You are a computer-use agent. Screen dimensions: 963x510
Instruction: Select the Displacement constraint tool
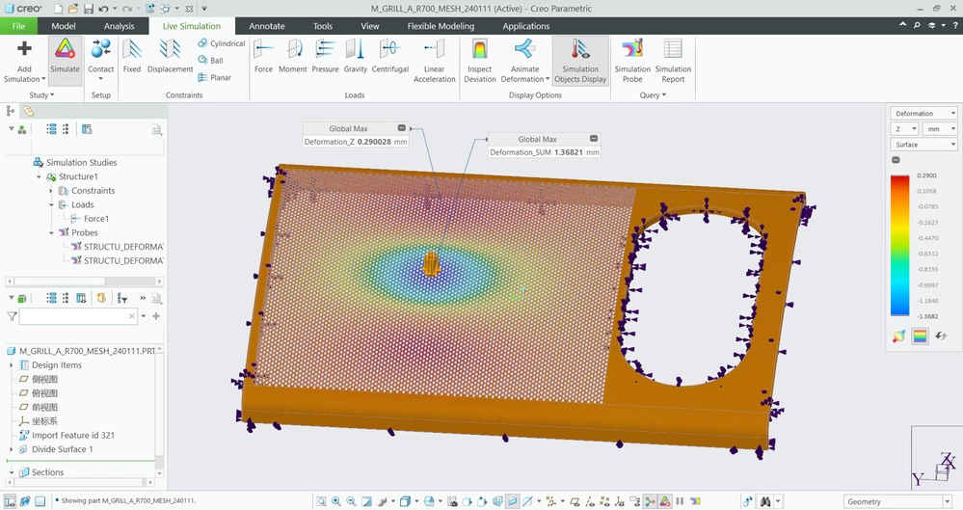click(170, 56)
